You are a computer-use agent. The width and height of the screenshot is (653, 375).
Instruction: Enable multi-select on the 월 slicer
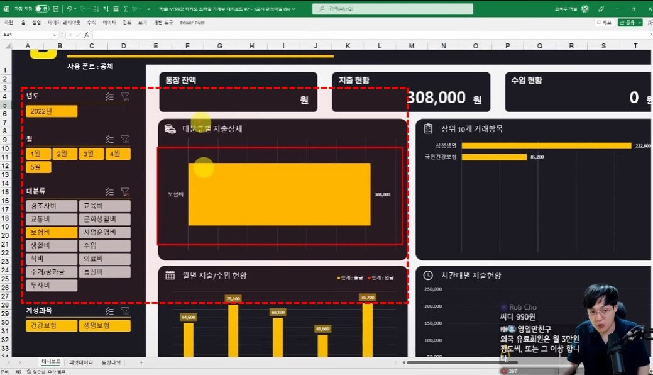(109, 139)
